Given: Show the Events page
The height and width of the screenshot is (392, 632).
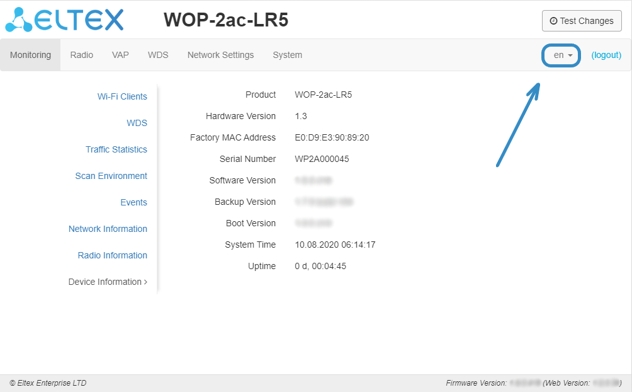Looking at the screenshot, I should pyautogui.click(x=133, y=202).
